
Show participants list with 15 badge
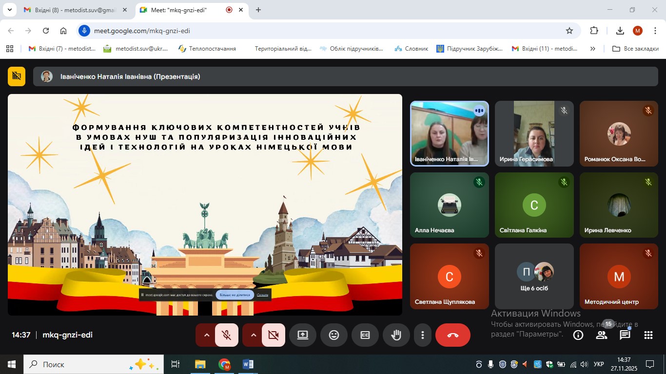pos(602,335)
